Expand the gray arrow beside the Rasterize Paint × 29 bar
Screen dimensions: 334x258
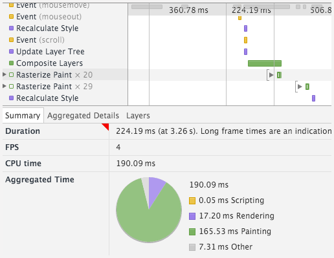point(300,87)
